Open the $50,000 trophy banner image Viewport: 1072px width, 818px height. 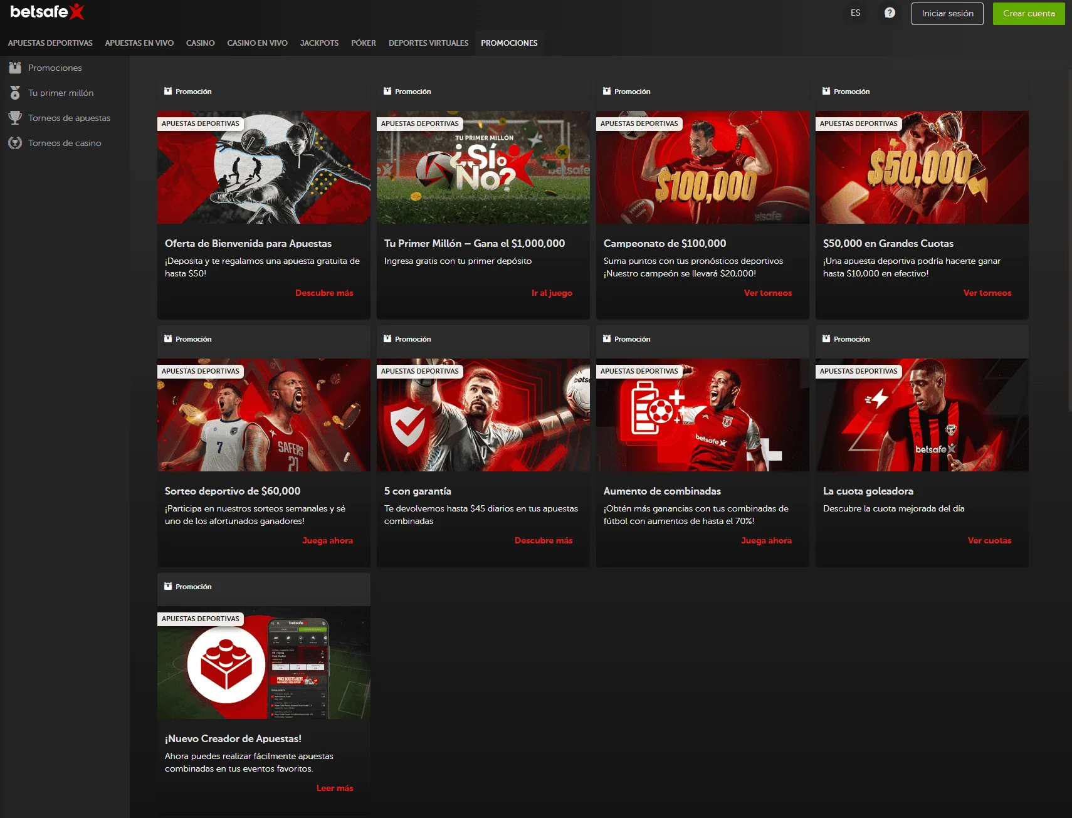pyautogui.click(x=922, y=167)
